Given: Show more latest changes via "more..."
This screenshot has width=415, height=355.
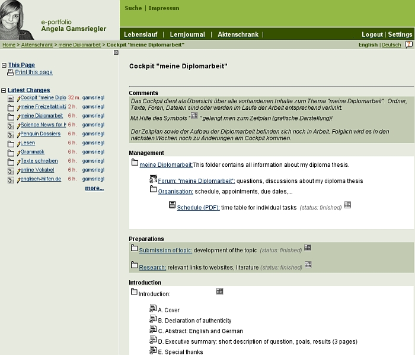Looking at the screenshot, I should point(94,188).
